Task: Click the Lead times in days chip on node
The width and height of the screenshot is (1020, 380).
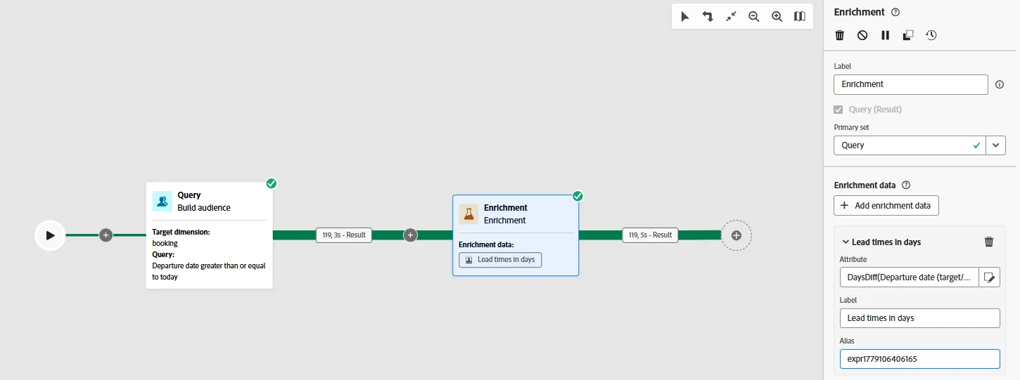Action: pyautogui.click(x=500, y=260)
